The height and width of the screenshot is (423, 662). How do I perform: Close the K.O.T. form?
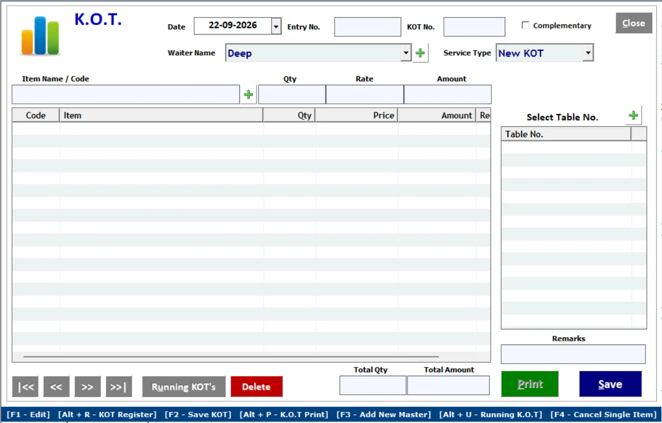click(634, 23)
